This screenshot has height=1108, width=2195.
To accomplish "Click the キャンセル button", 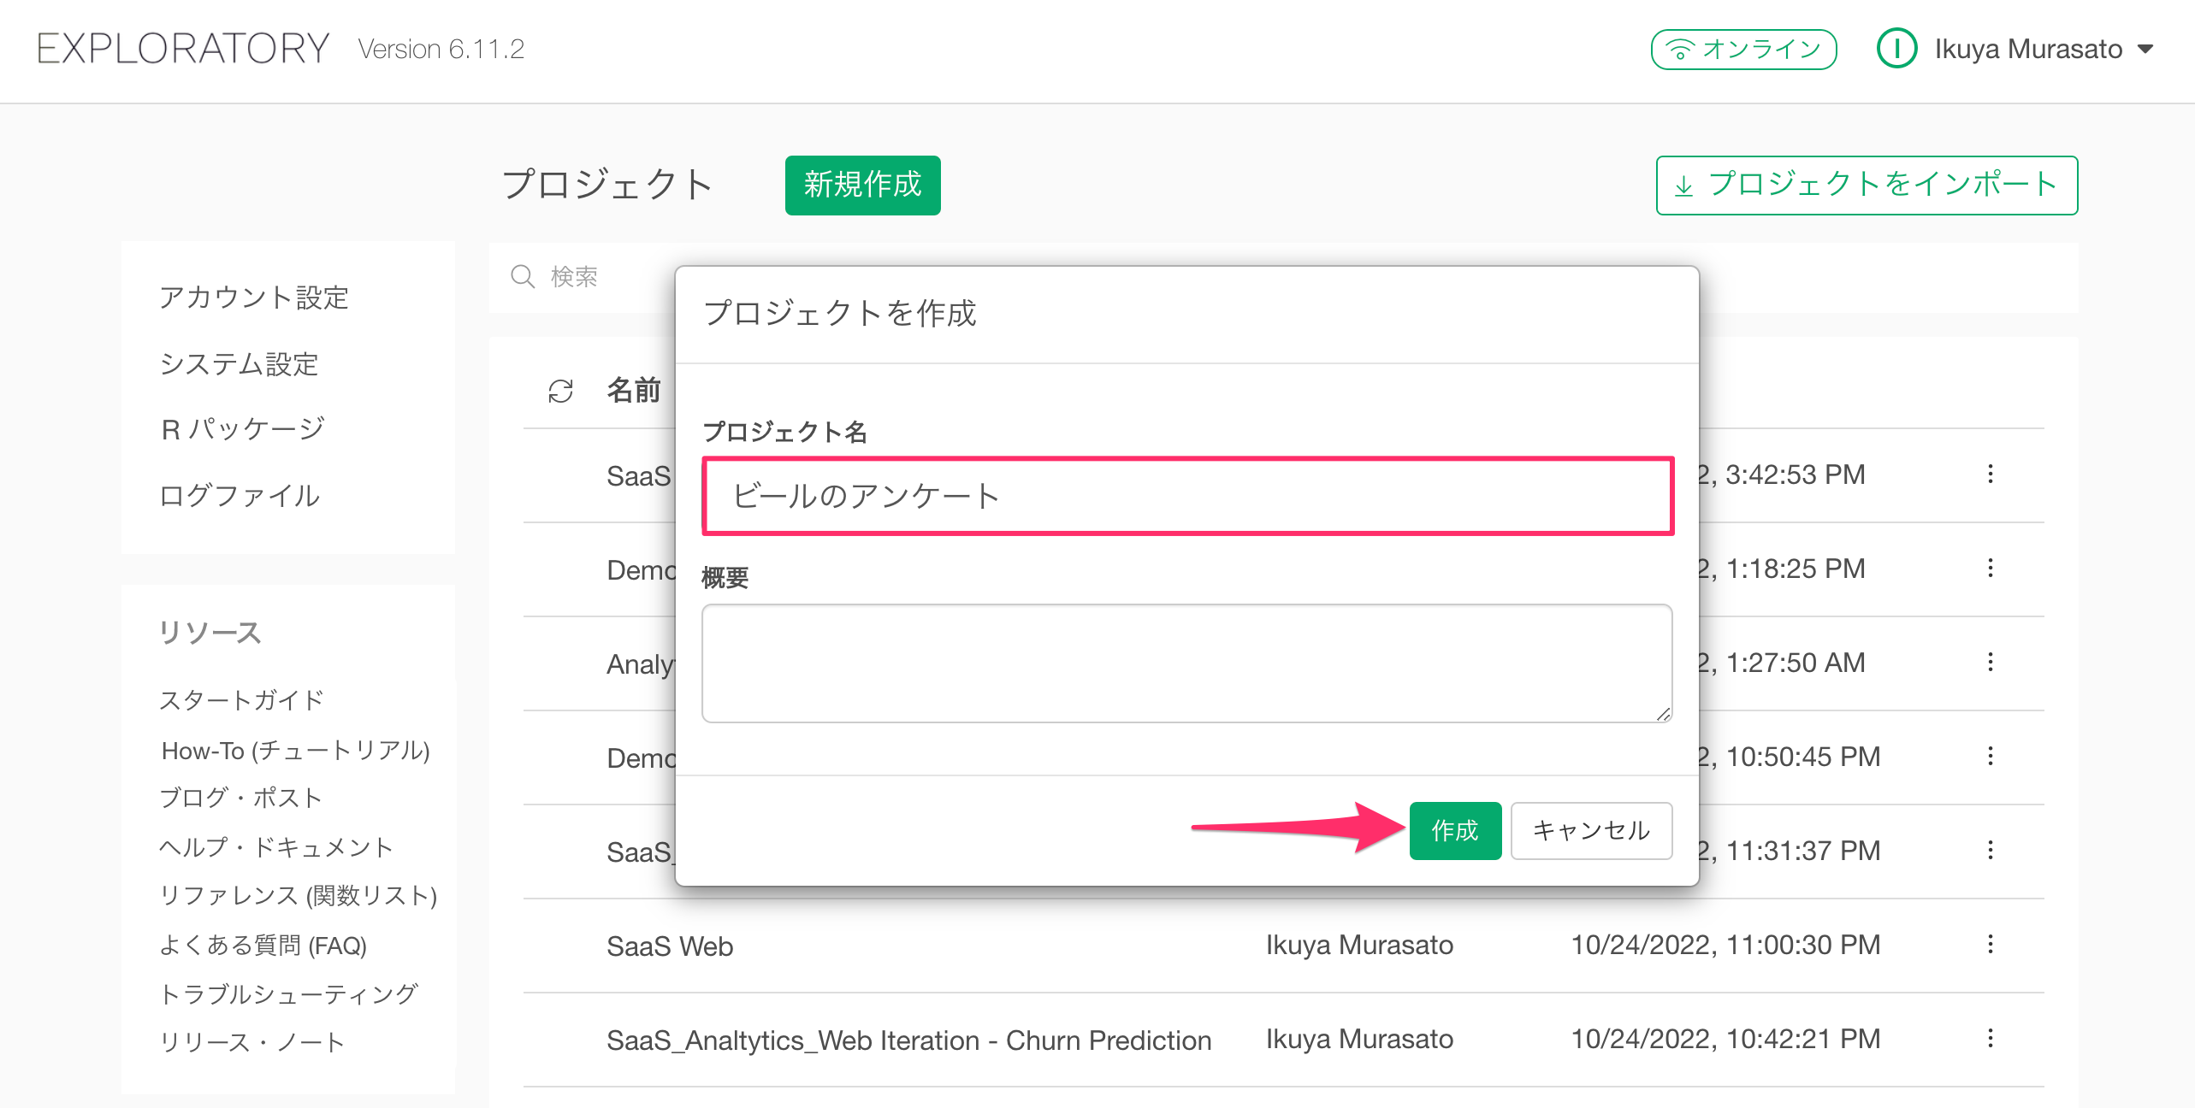I will [1590, 830].
